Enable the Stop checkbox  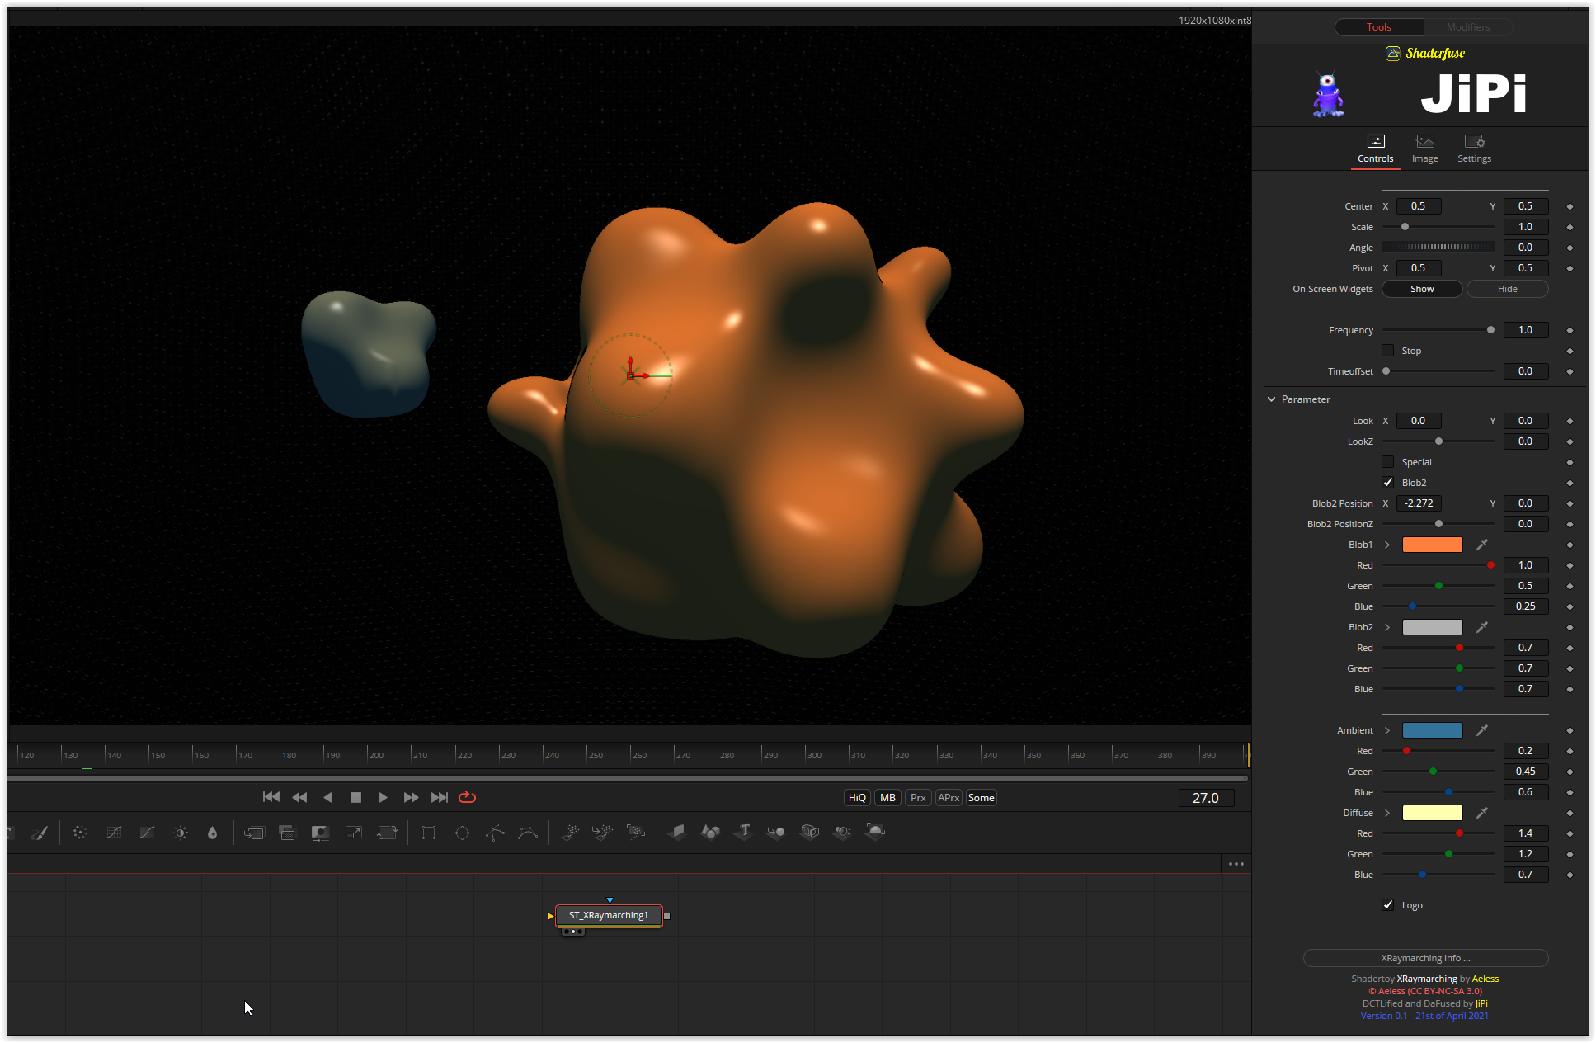[x=1388, y=351]
